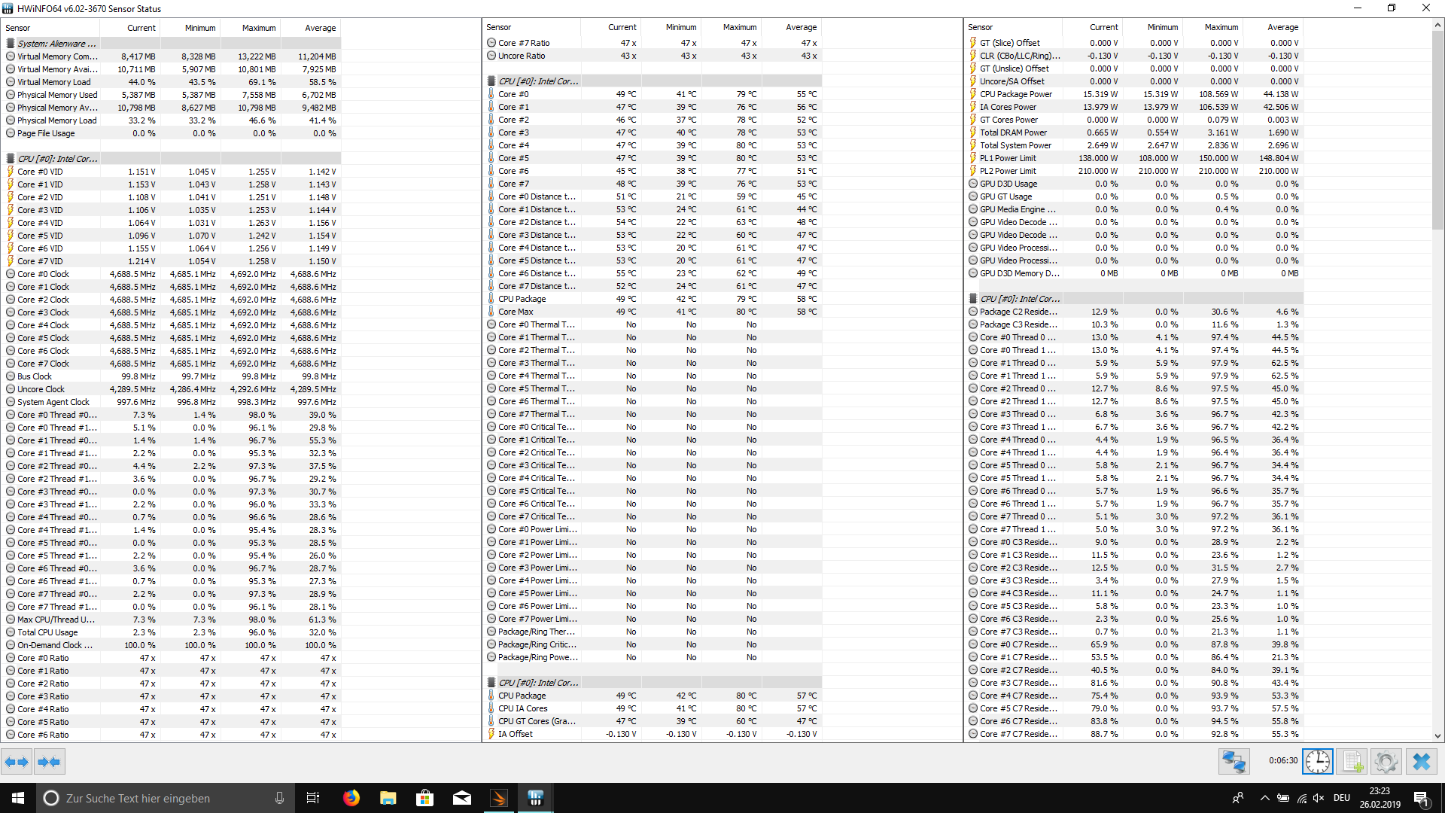Select the Core Max temperature row
The image size is (1445, 813).
click(x=516, y=312)
